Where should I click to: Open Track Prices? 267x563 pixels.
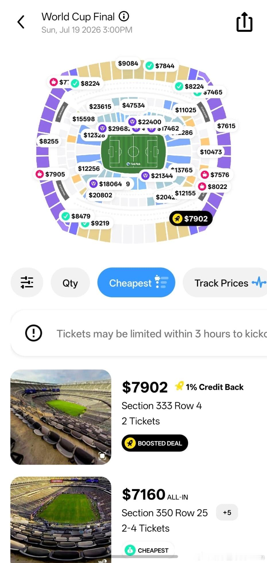point(225,282)
